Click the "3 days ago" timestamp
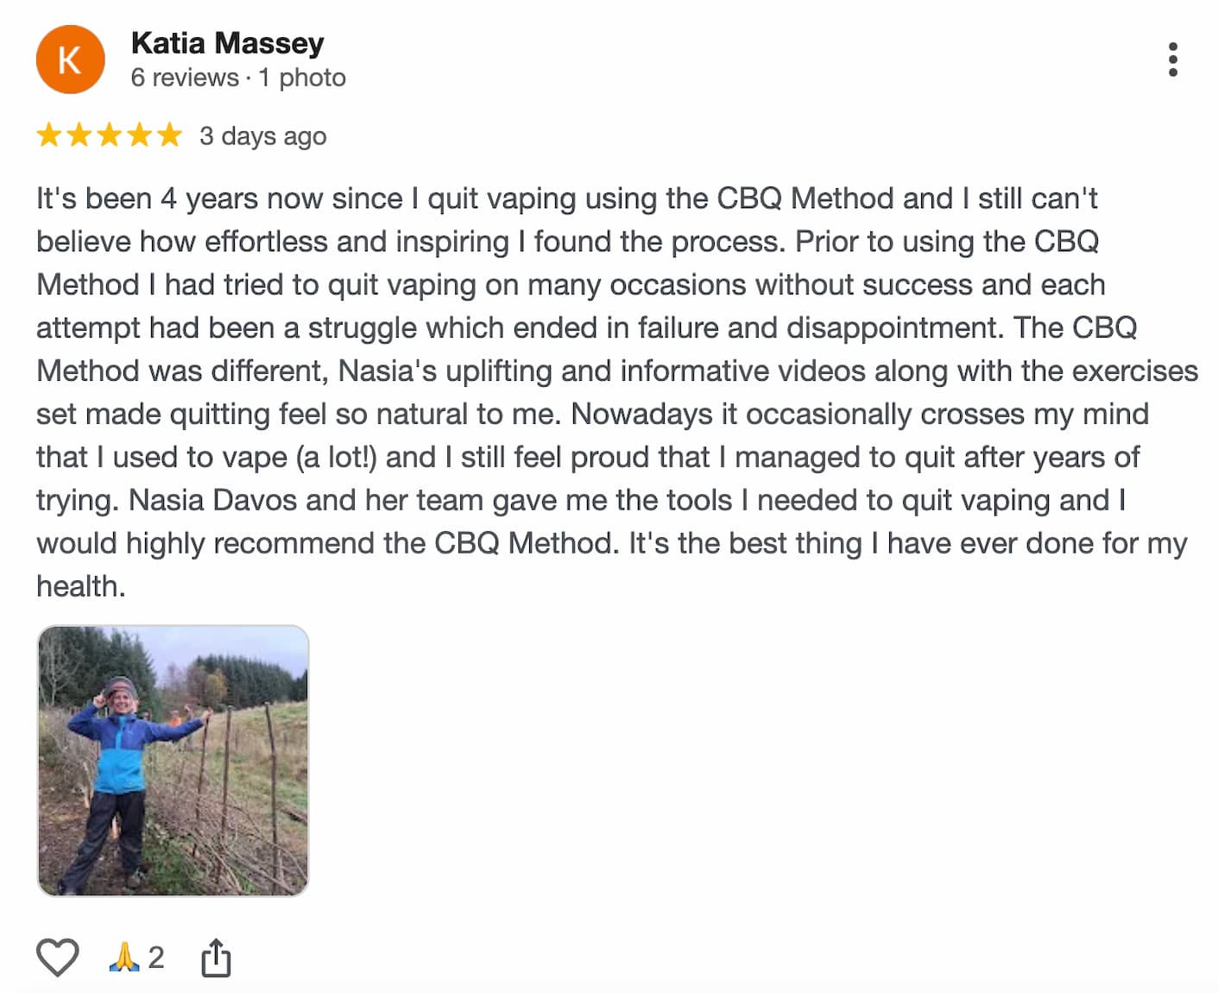 [x=262, y=136]
